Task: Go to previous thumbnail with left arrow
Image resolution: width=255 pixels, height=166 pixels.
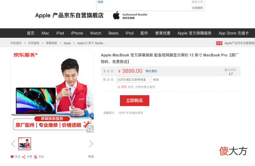Action: [x=13, y=144]
